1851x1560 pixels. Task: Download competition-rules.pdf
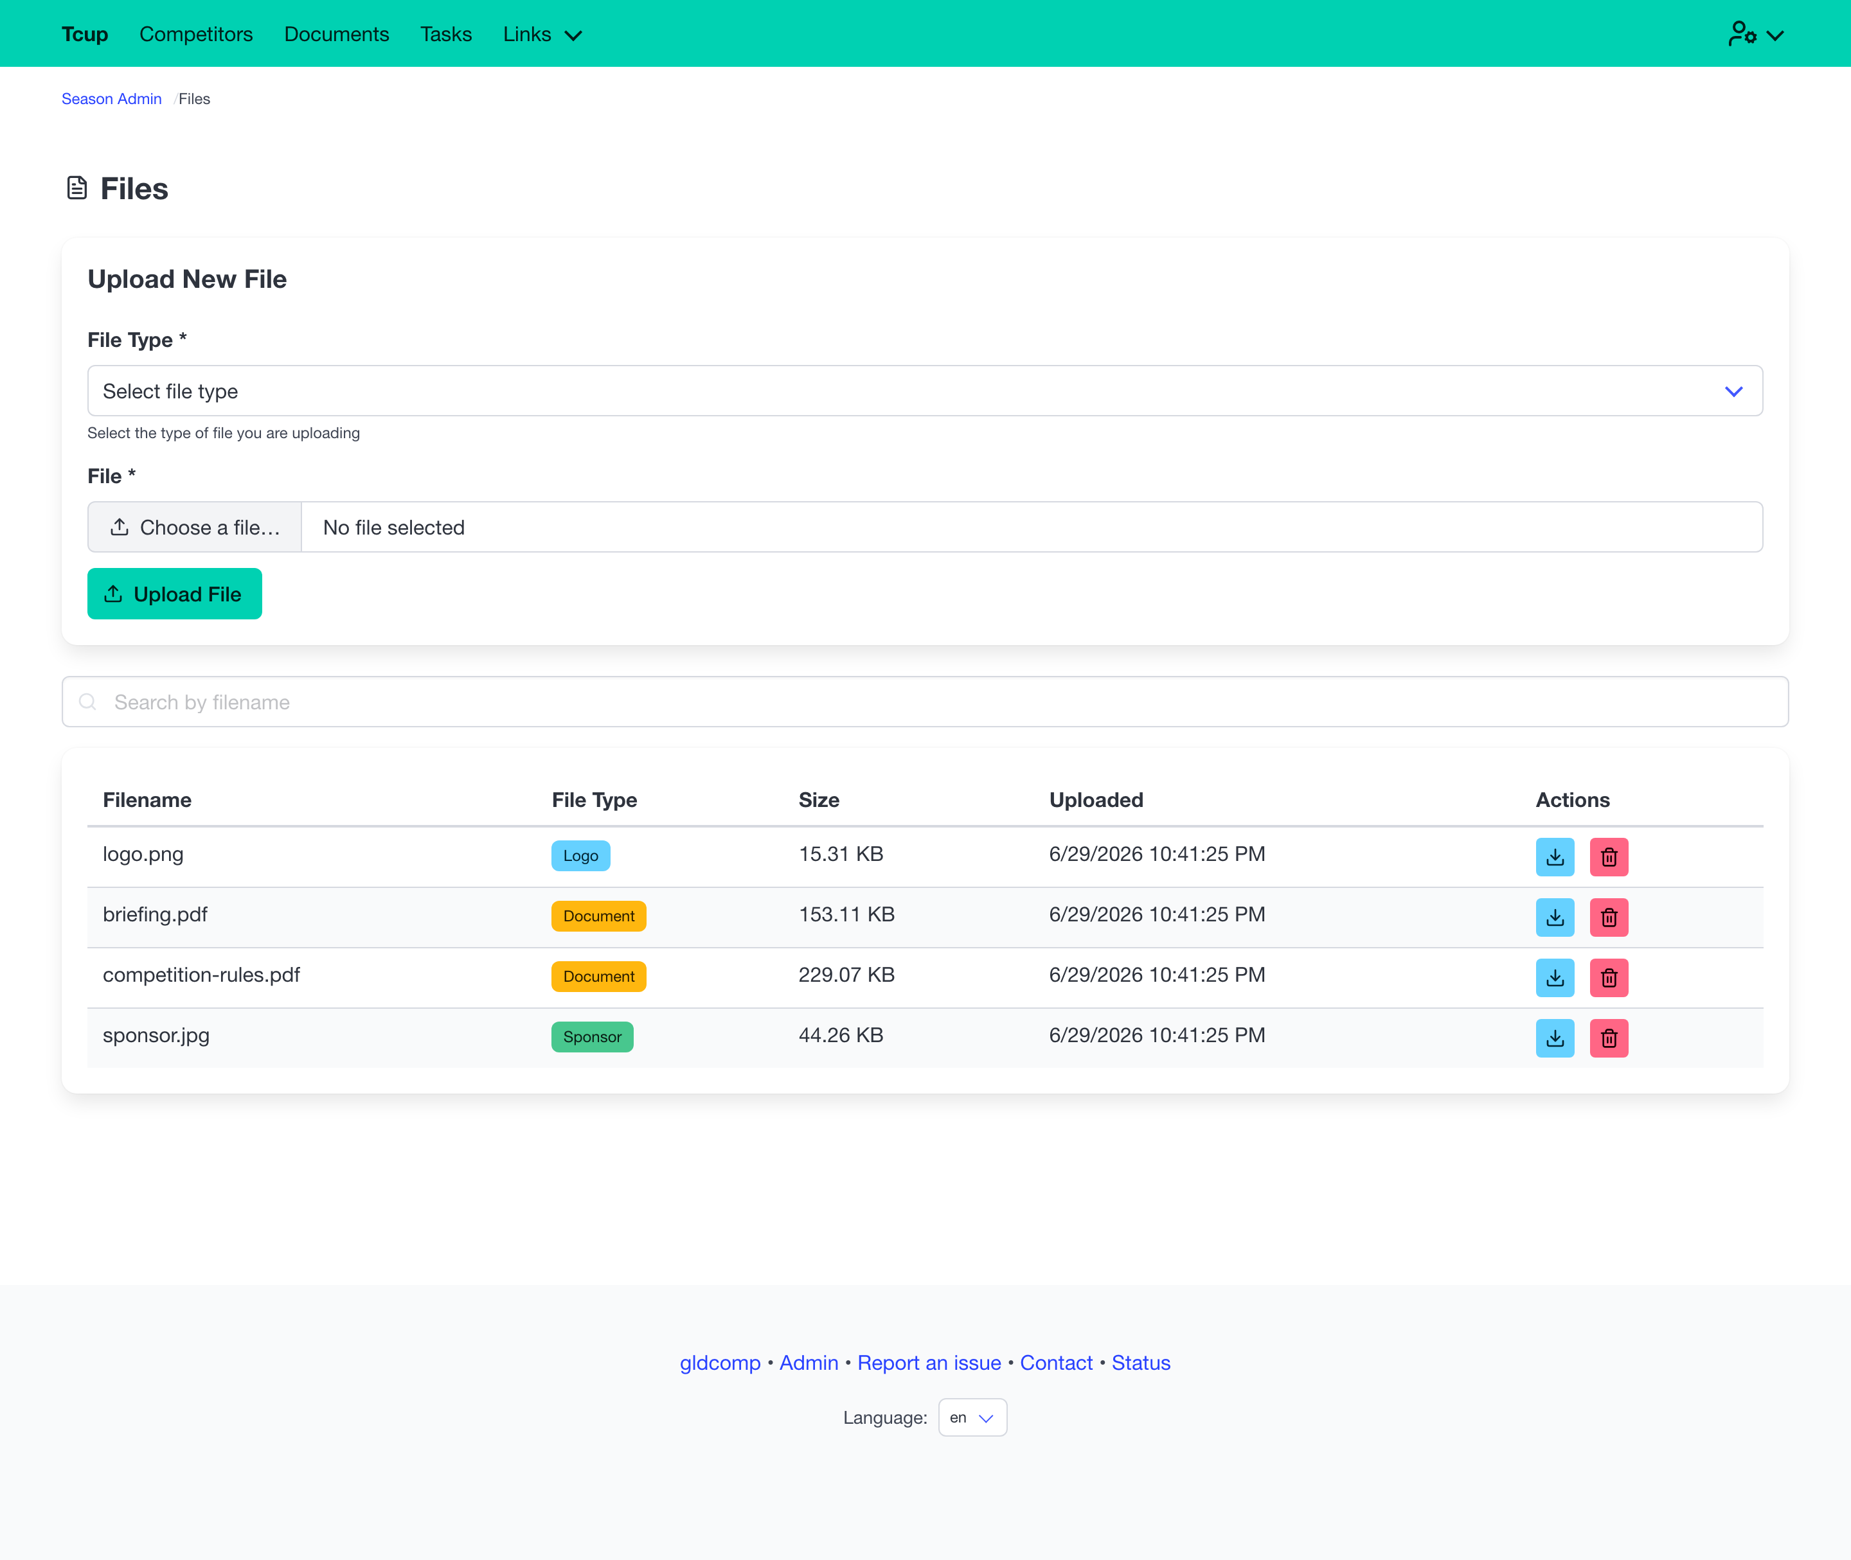[x=1555, y=977]
